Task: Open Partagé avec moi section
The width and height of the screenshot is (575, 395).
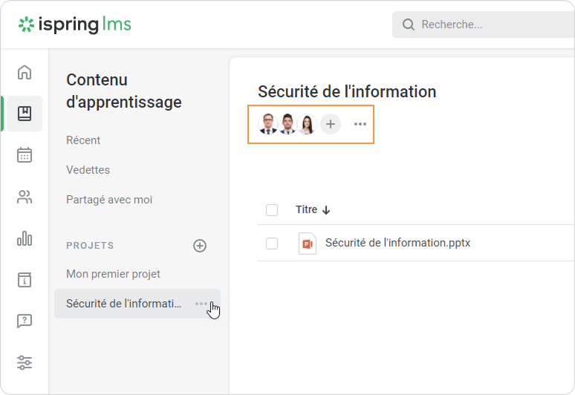Action: tap(109, 200)
